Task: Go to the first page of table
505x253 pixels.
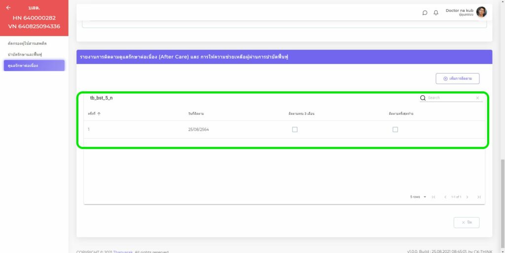Action: pos(433,197)
